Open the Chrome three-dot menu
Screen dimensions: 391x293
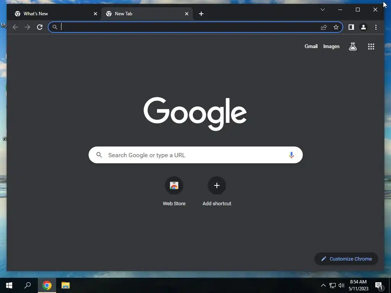(376, 27)
